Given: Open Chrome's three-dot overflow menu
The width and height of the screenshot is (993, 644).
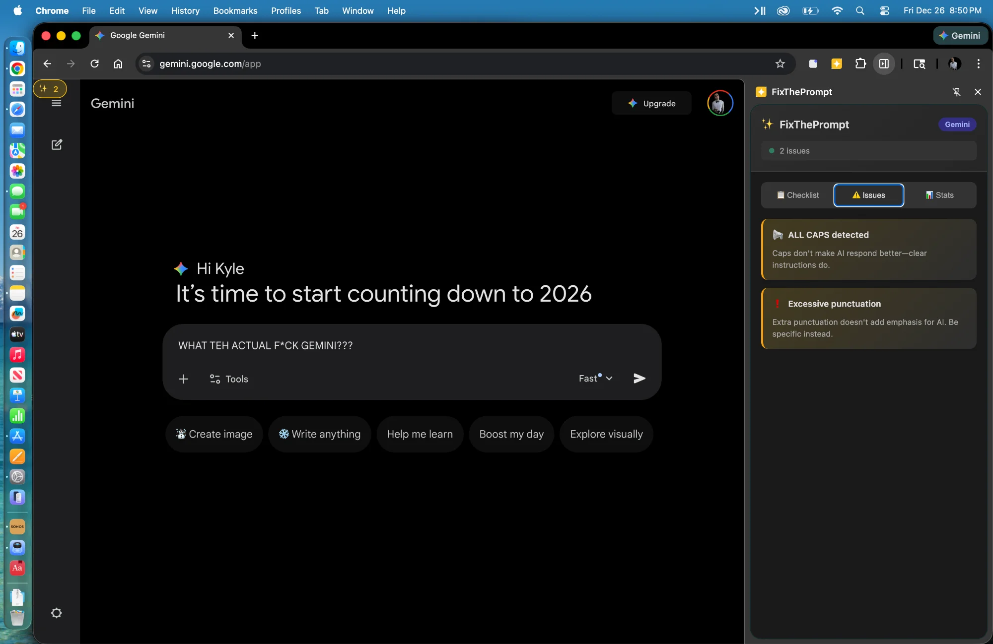Looking at the screenshot, I should 978,64.
